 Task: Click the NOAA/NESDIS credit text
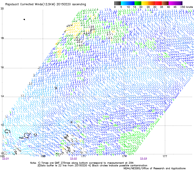154,168
